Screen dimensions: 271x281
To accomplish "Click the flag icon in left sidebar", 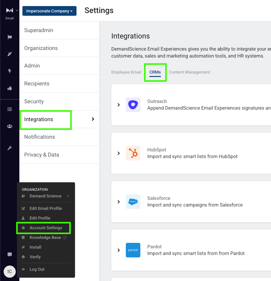I will pyautogui.click(x=10, y=37).
